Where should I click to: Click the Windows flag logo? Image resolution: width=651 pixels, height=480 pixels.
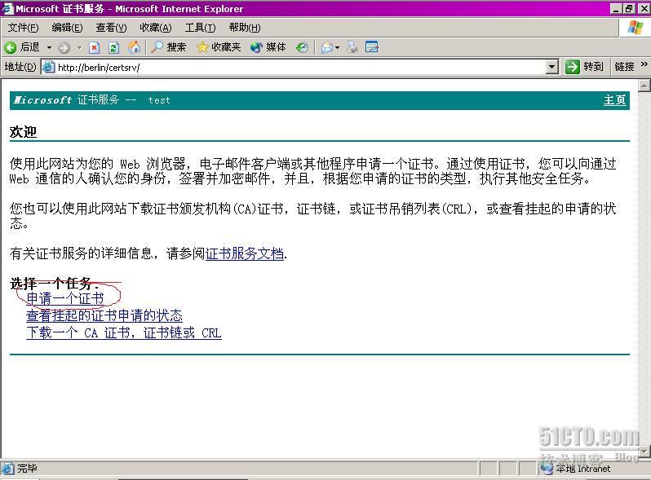click(x=635, y=28)
